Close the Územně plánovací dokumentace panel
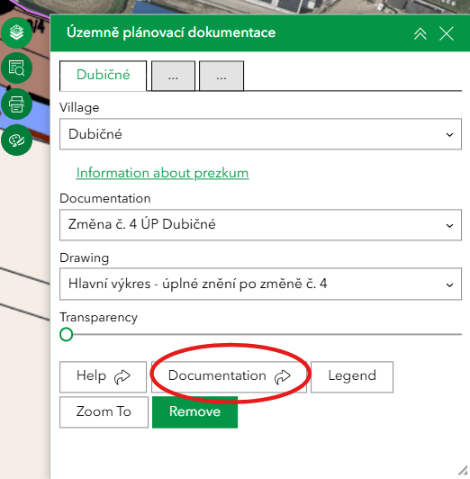The width and height of the screenshot is (470, 479). 447,33
